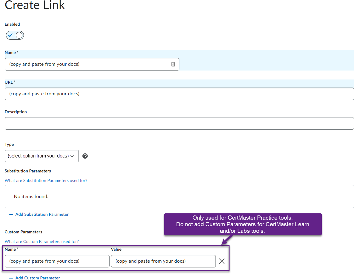The height and width of the screenshot is (280, 354).
Task: Open 'What are Custom Parameters used for?' link
Action: 42,241
